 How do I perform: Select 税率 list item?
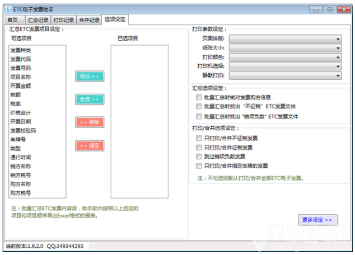[x=16, y=104]
